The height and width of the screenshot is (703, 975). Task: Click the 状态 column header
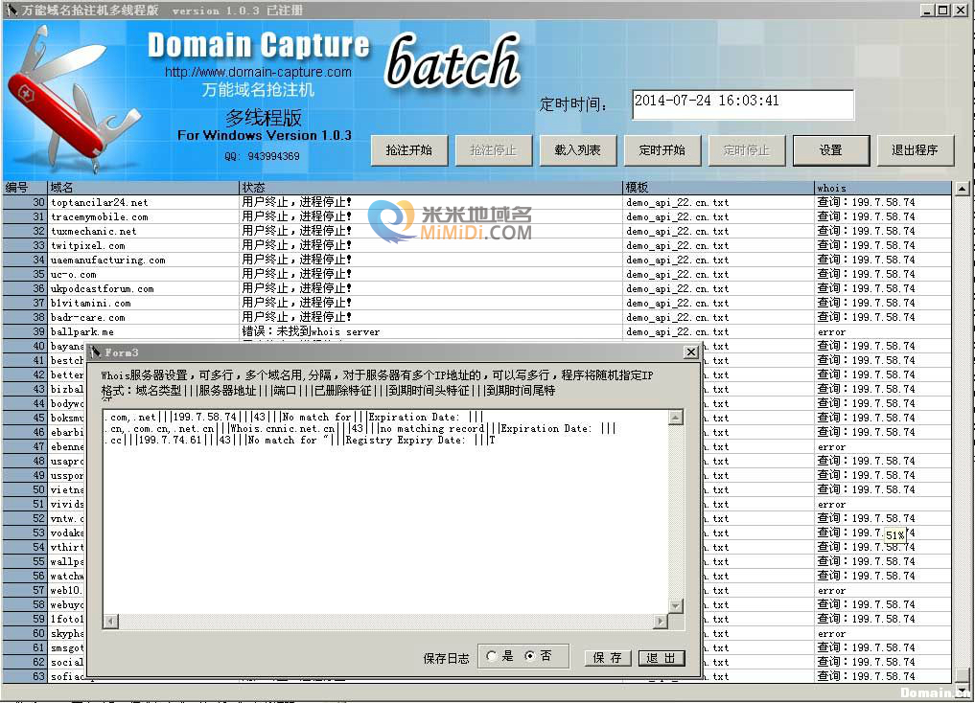(430, 188)
